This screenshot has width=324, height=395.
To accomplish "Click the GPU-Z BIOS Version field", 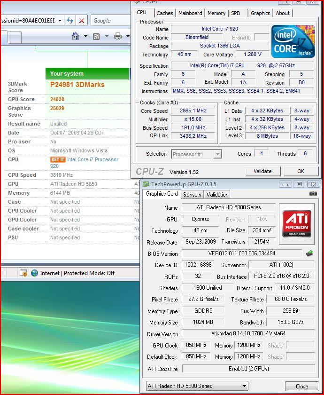I will click(x=242, y=253).
